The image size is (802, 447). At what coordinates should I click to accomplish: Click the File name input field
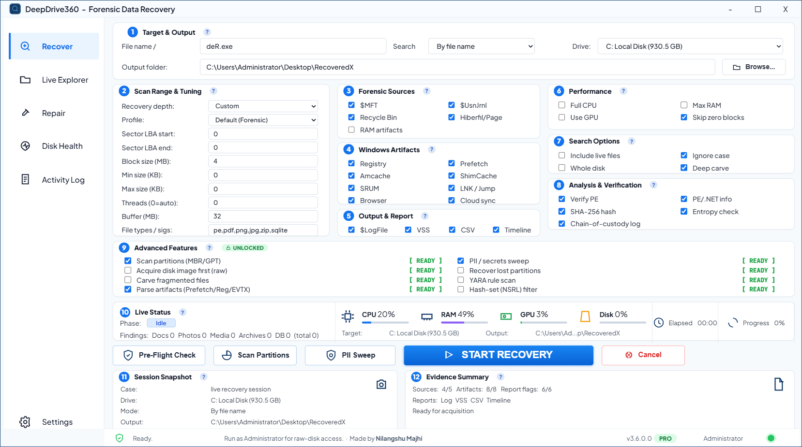pos(293,46)
